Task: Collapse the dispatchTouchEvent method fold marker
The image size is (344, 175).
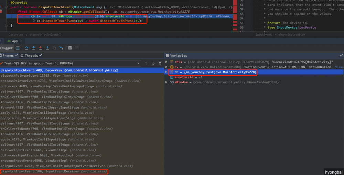Action: tap(6, 7)
